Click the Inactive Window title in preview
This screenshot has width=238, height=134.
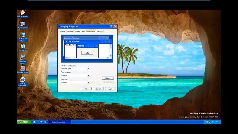(x=72, y=38)
